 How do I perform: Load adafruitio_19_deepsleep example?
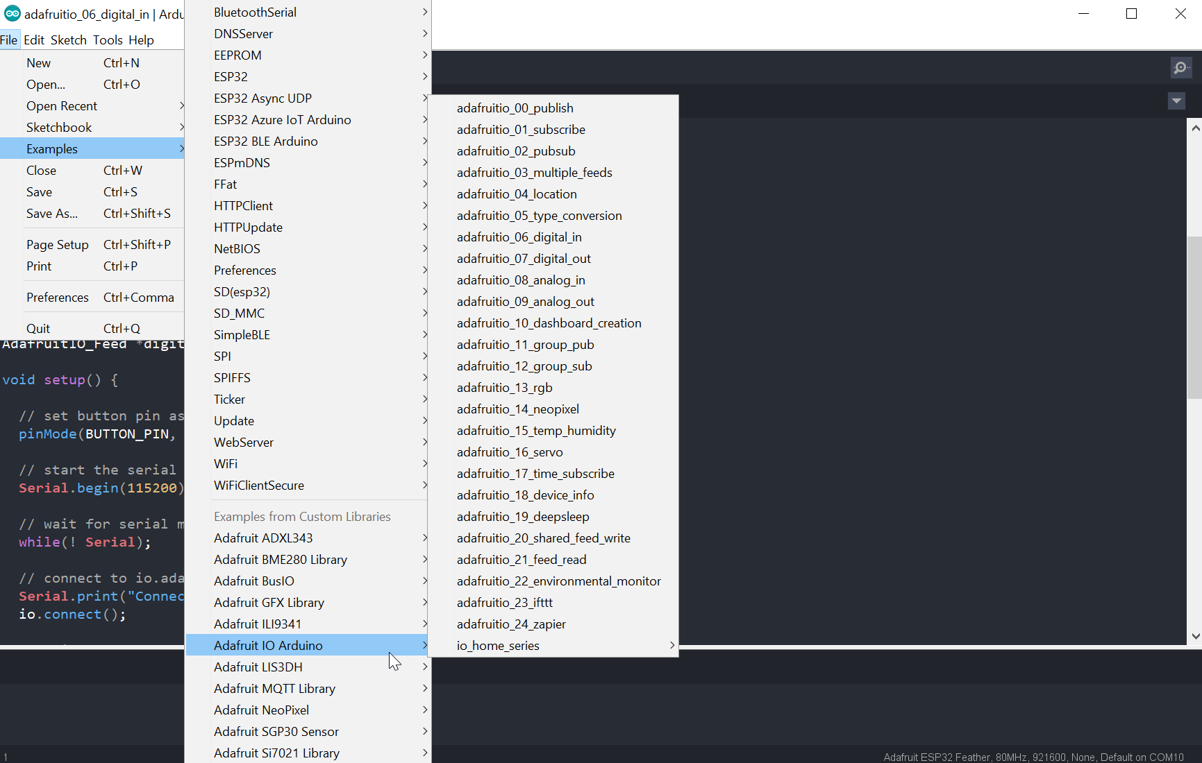click(x=553, y=517)
